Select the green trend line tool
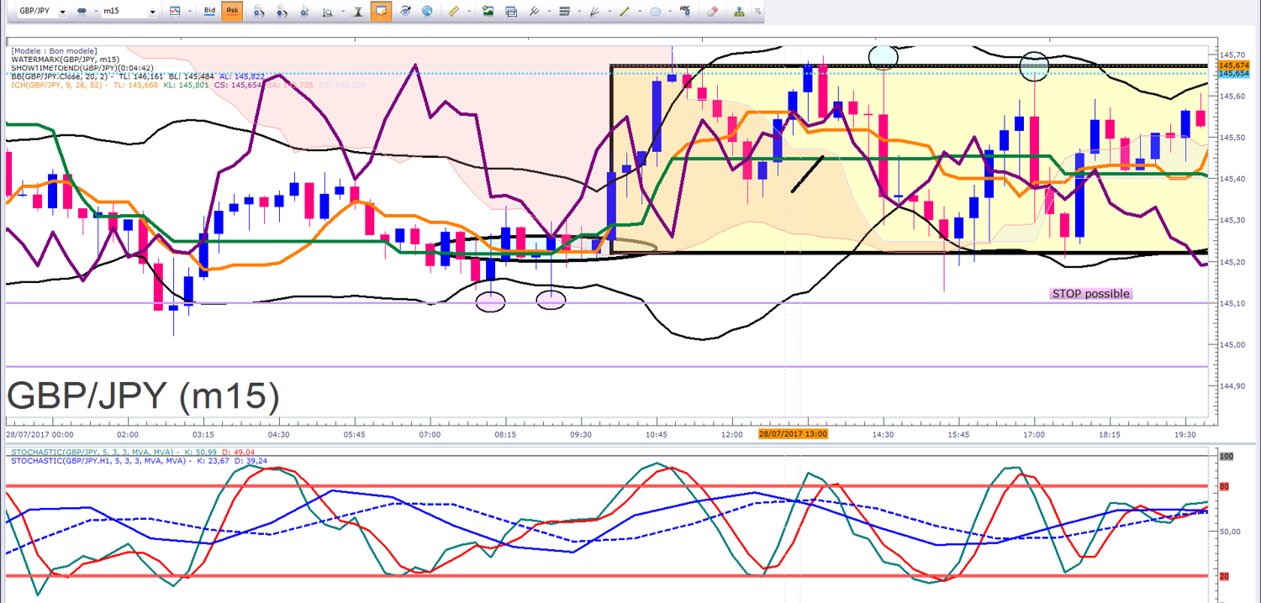 tap(625, 12)
